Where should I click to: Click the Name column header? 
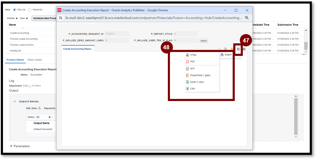pyautogui.click(x=13, y=25)
